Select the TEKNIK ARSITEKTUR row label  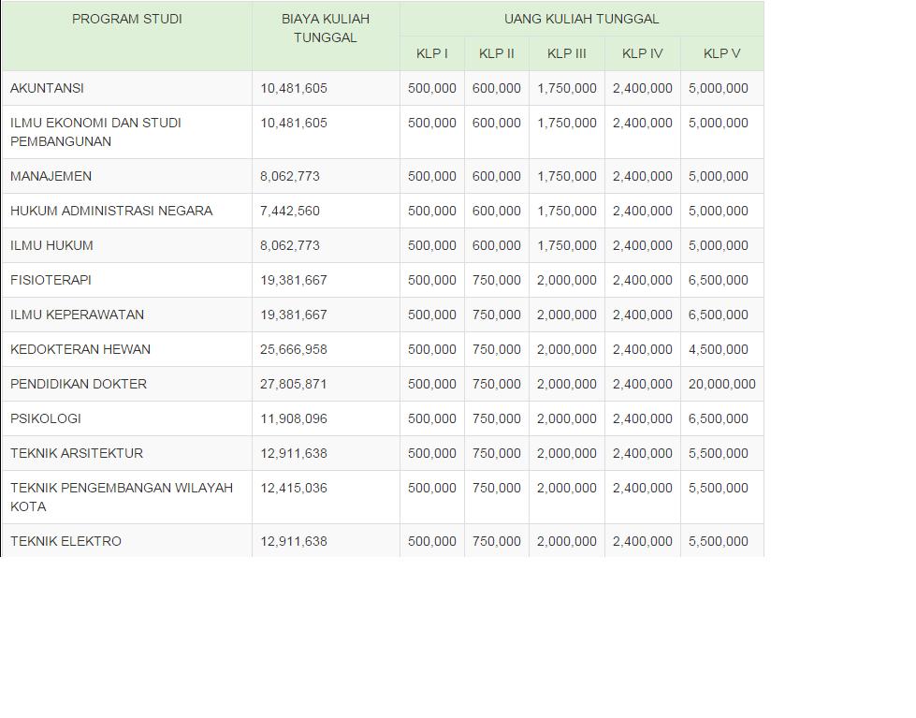[77, 453]
